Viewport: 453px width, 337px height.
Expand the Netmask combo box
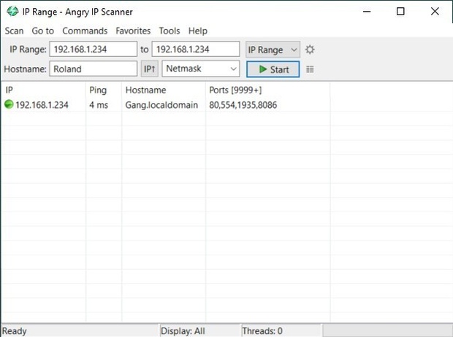pos(200,69)
